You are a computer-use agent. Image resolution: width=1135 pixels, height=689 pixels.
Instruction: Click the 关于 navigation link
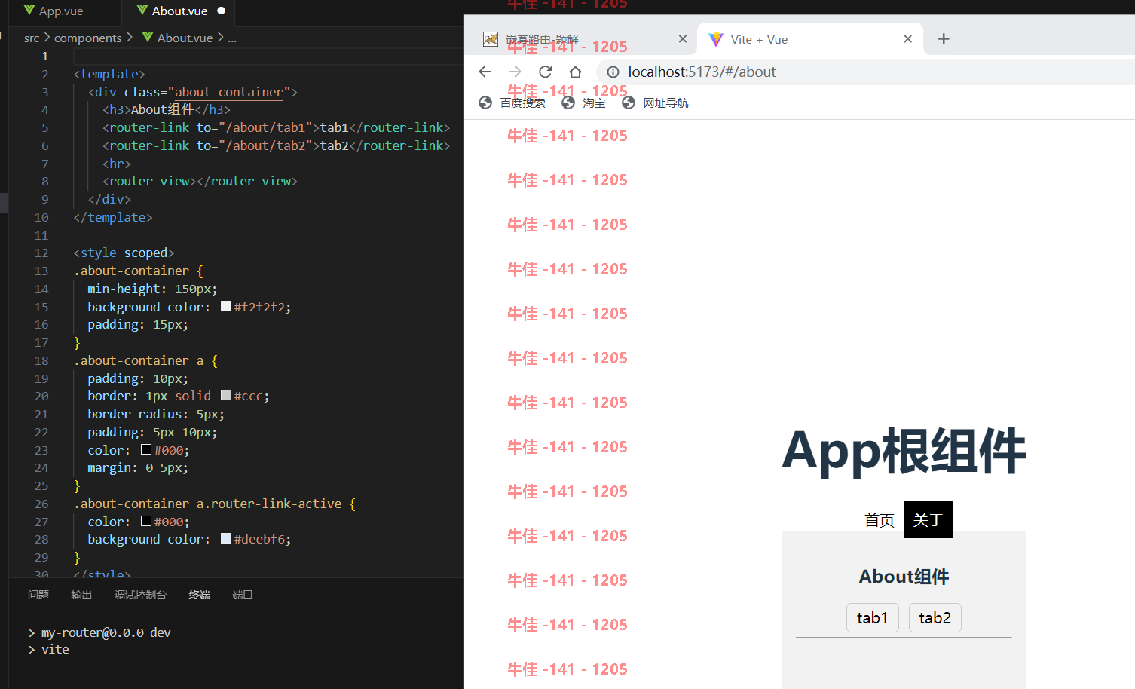coord(928,520)
